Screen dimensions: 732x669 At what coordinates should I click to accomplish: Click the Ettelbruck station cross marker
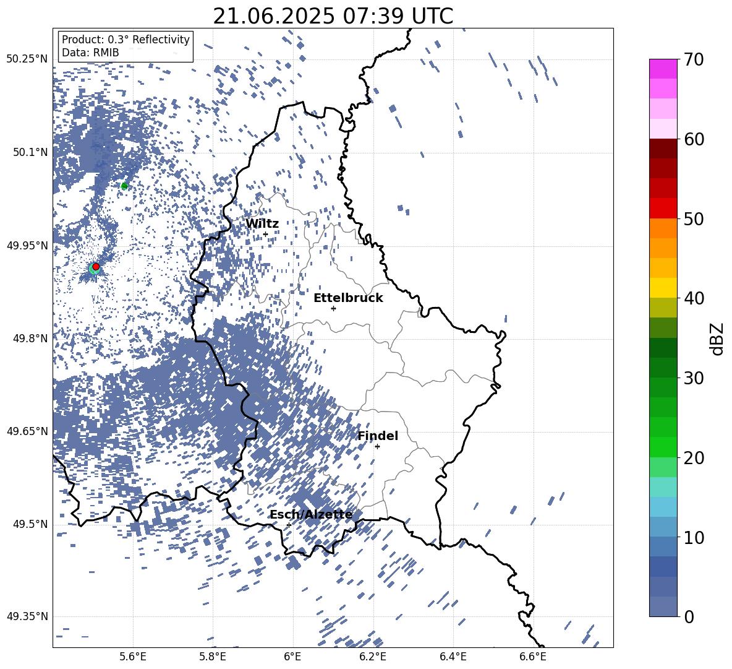click(333, 308)
